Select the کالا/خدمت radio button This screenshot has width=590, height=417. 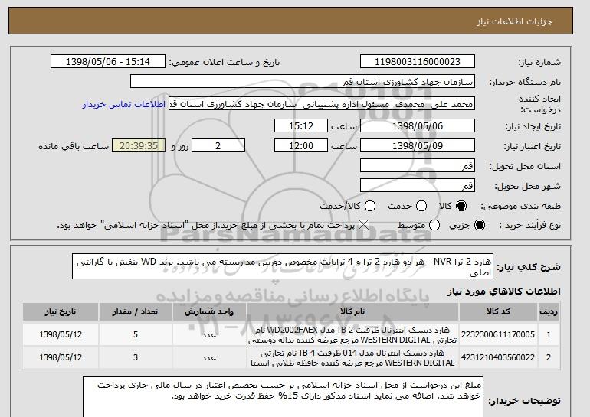point(370,206)
